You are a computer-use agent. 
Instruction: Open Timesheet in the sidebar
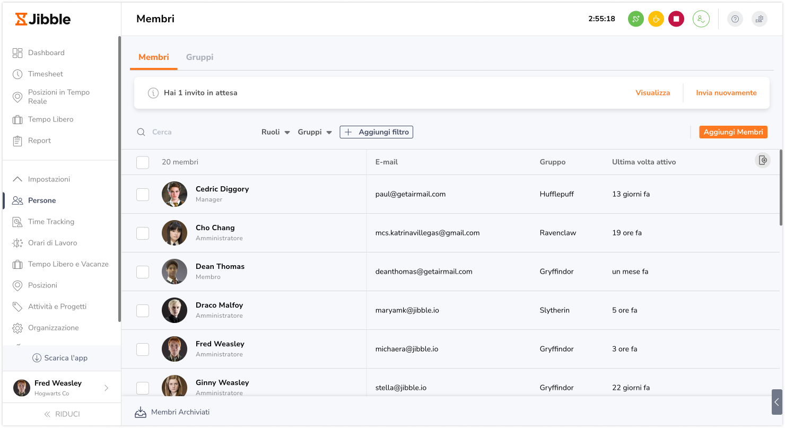click(x=45, y=74)
